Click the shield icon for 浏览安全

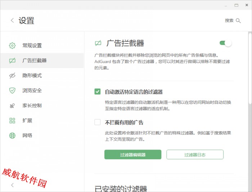(12, 90)
